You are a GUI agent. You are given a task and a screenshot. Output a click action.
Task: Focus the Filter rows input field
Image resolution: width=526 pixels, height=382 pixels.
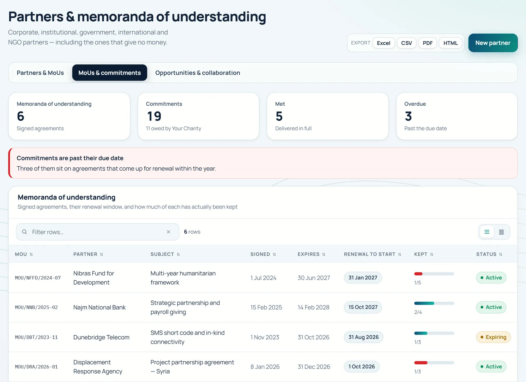pos(97,232)
